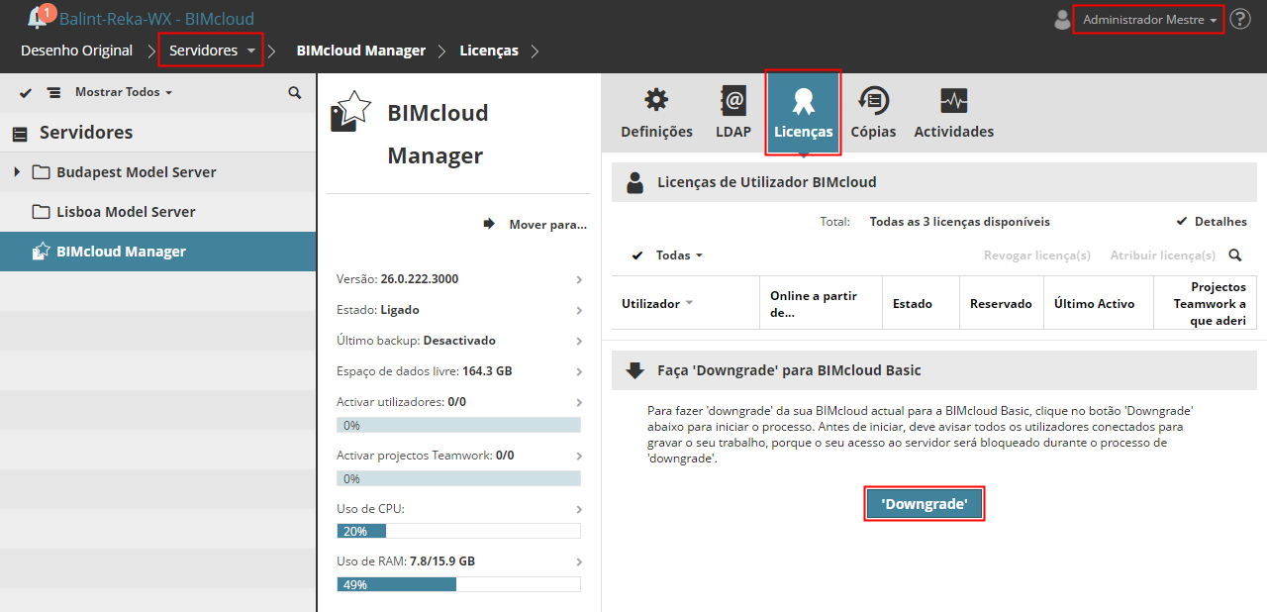Click the Reservado column header
Viewport: 1267px width, 612px height.
coord(1001,303)
